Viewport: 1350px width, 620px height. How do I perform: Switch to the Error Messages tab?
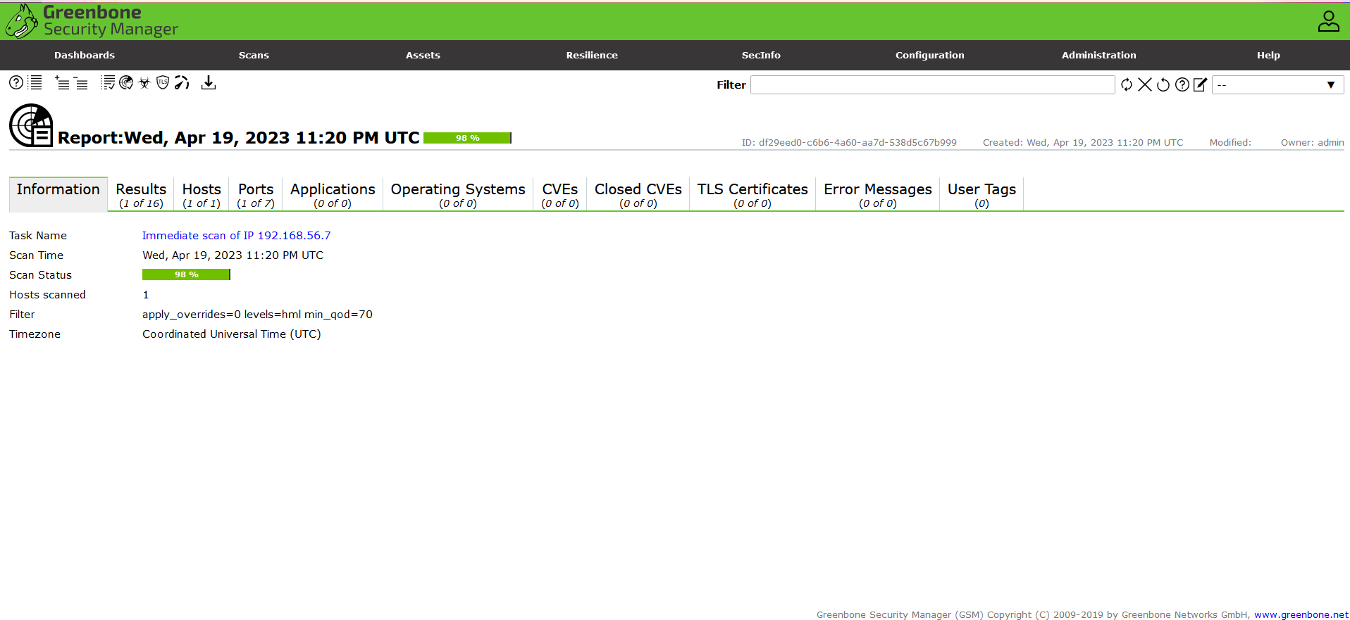tap(878, 194)
